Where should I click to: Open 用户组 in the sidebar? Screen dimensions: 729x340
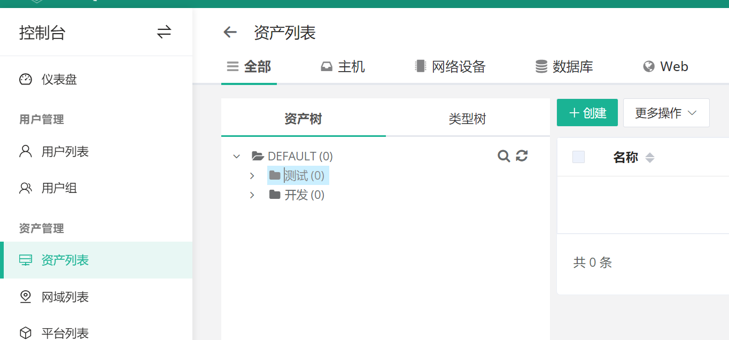click(x=59, y=188)
